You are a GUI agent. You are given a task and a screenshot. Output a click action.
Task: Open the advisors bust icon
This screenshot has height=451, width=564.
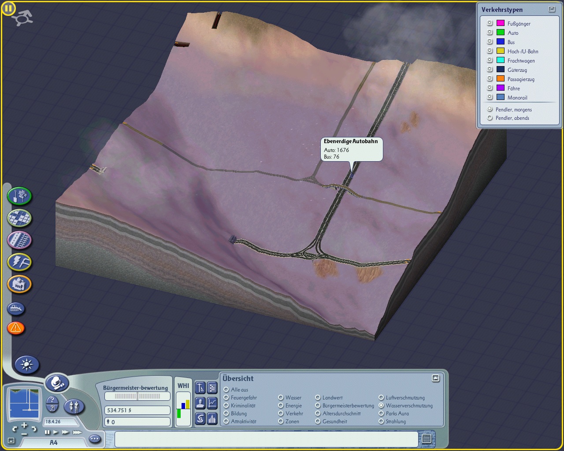[200, 403]
